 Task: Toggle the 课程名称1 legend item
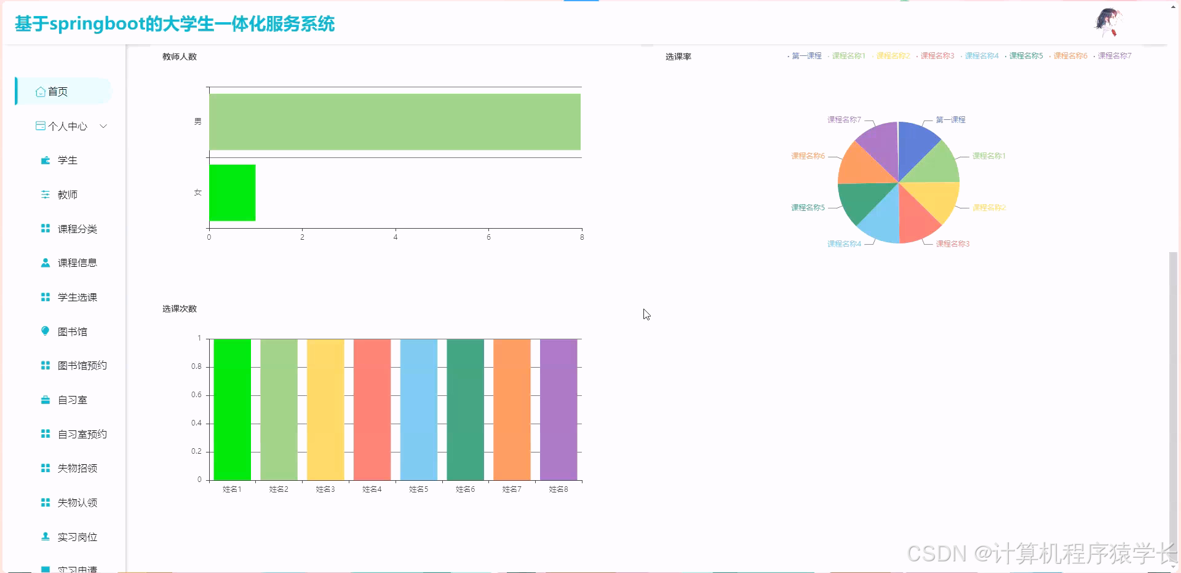point(848,55)
